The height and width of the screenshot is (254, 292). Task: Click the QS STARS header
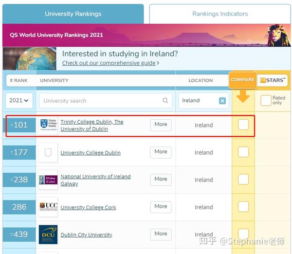(273, 80)
